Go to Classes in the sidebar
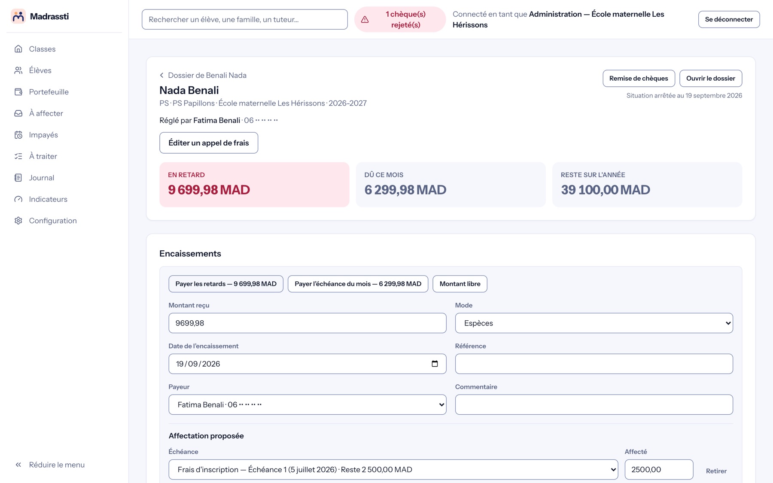Screen dimensions: 773x483 64,49
